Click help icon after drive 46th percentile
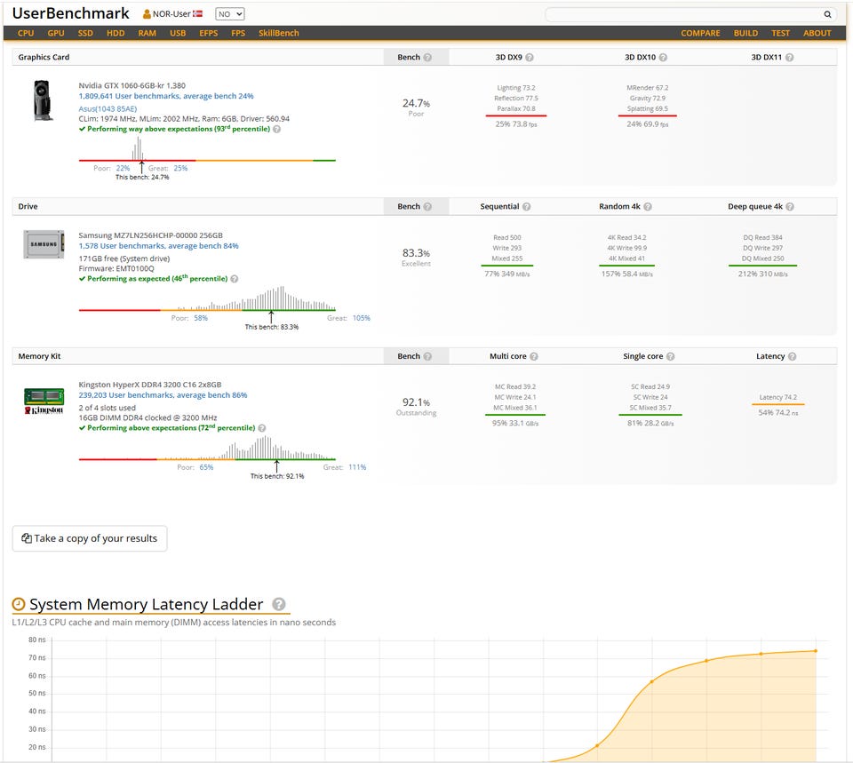This screenshot has width=853, height=763. 235,279
